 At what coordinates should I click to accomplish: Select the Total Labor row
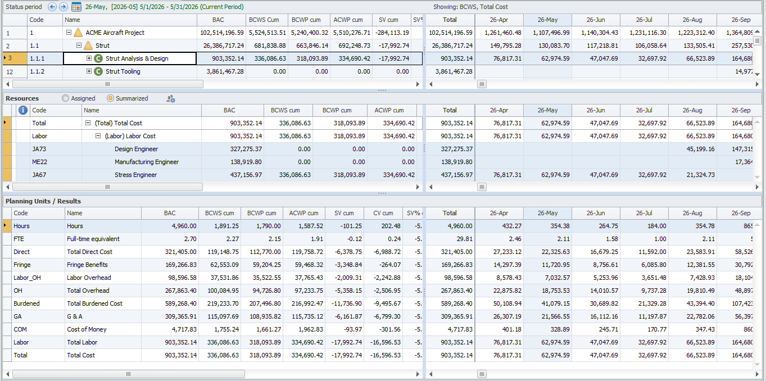212,342
